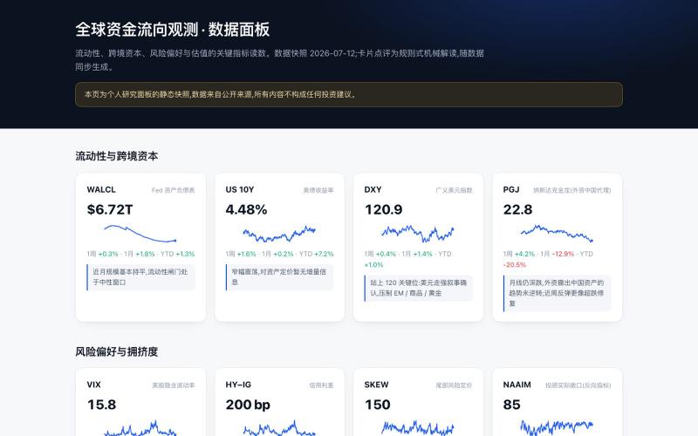The image size is (698, 436).
Task: Open the VIX sparkline chart
Action: point(140,427)
